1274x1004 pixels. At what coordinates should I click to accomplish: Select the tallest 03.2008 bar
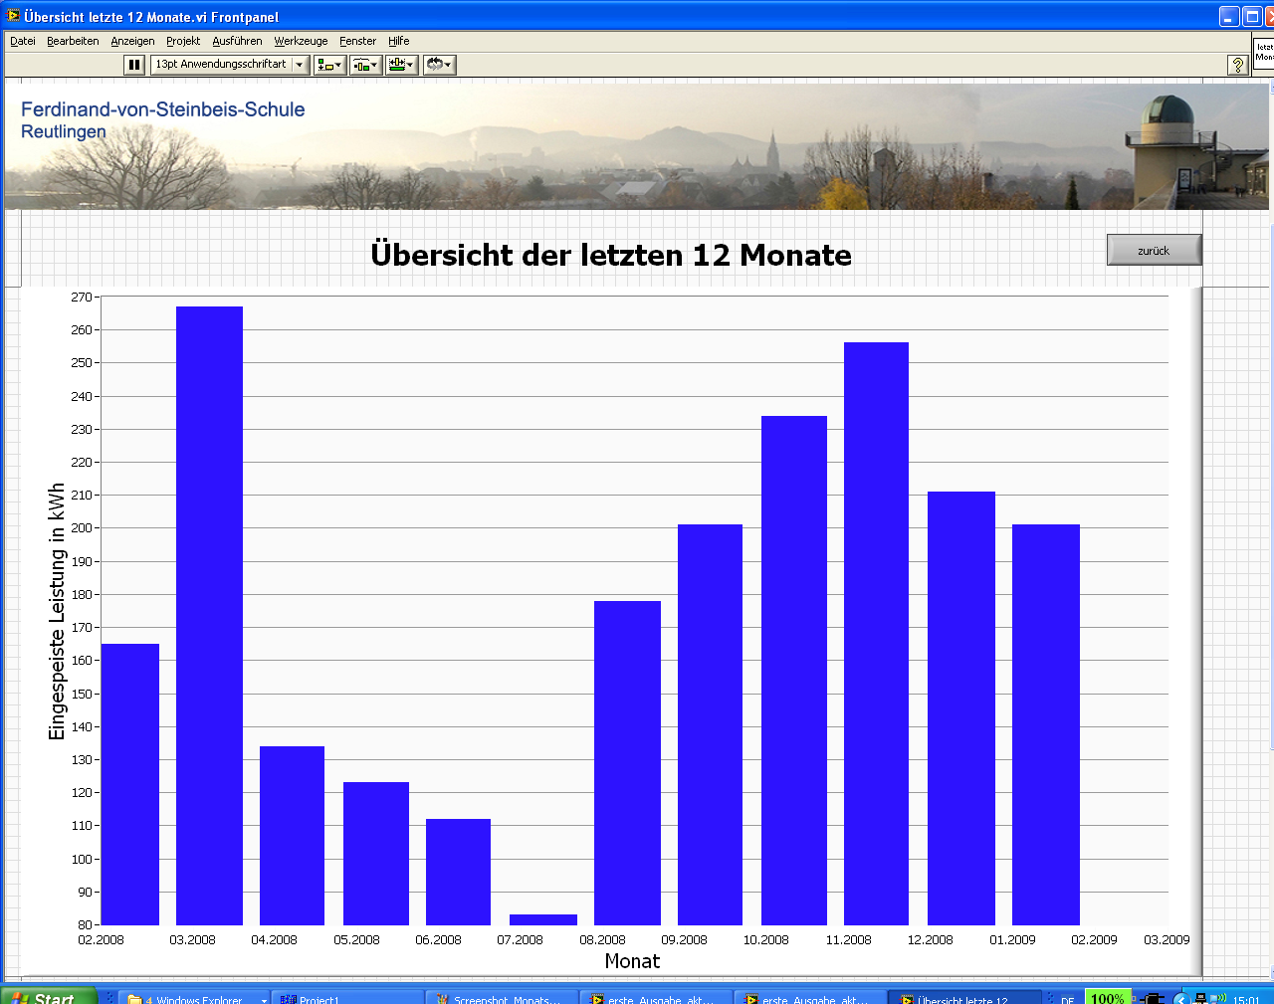pos(209,616)
